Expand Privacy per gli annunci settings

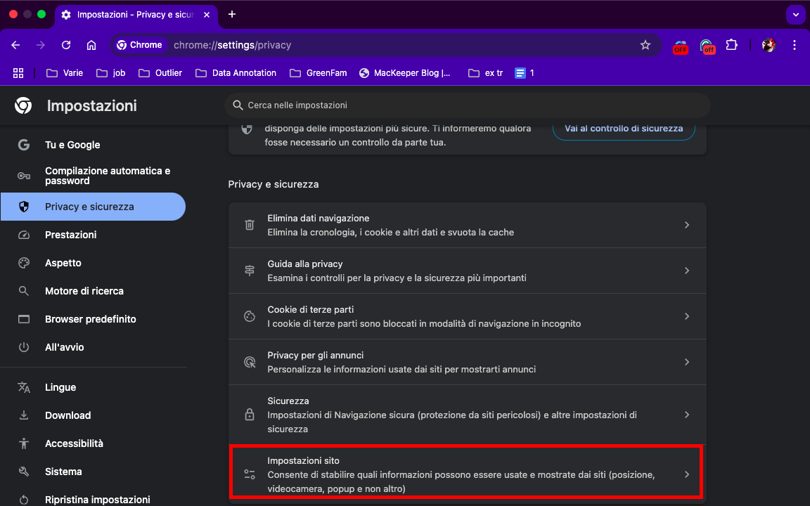466,361
